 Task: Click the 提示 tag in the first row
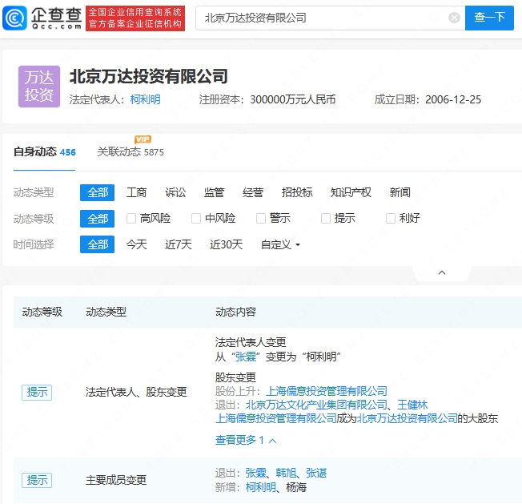point(37,392)
